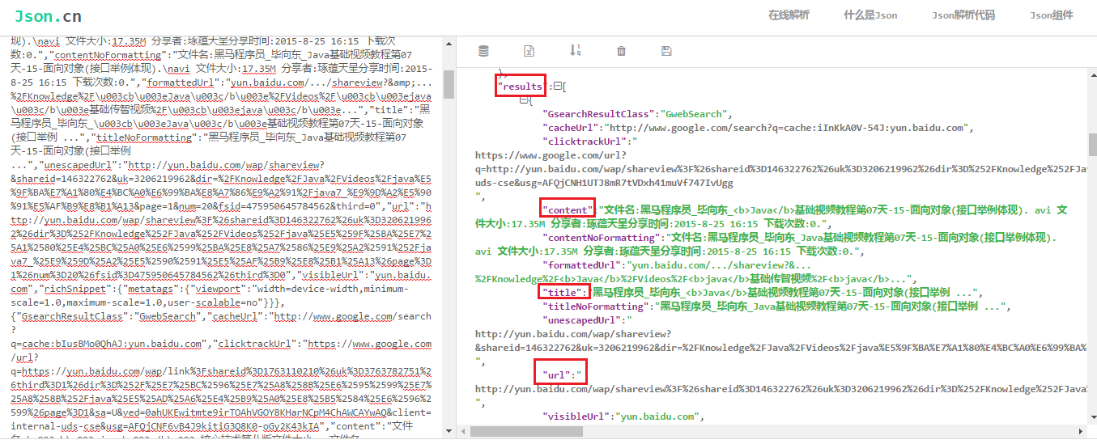The image size is (1097, 444).
Task: Select the "results" key in formatted pane
Action: tap(521, 87)
